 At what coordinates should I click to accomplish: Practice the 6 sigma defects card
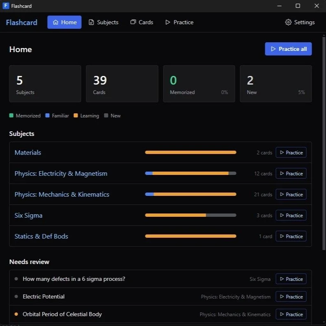[x=291, y=279]
